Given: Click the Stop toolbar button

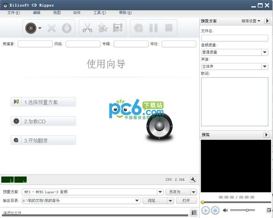Looking at the screenshot, I should tap(169, 28).
